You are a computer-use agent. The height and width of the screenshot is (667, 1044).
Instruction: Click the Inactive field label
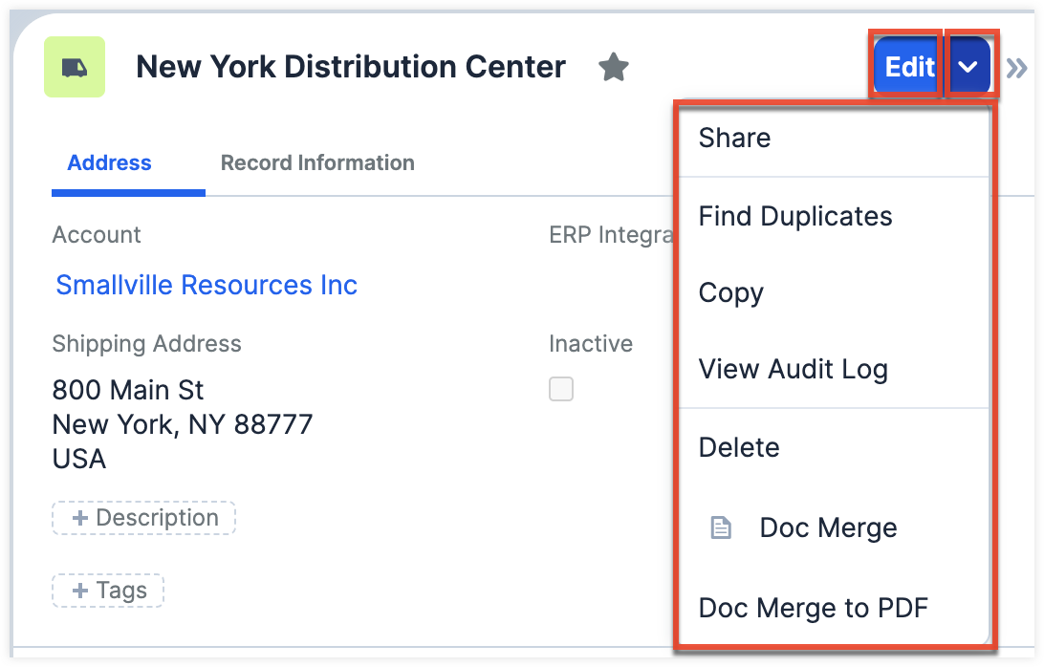(x=591, y=343)
